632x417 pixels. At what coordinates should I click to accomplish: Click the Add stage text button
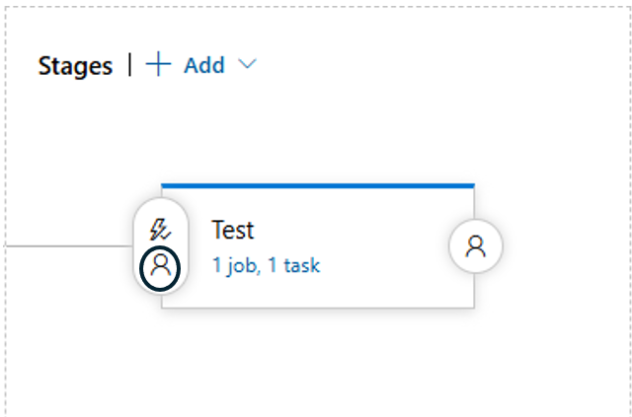(x=204, y=65)
